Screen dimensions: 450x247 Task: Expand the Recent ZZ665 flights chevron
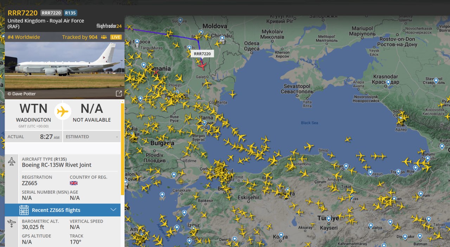113,210
